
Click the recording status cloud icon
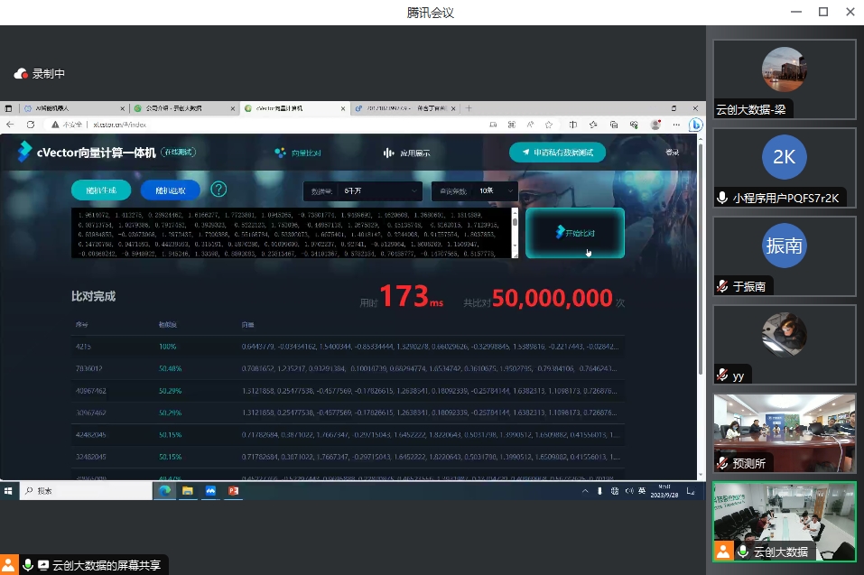coord(21,74)
